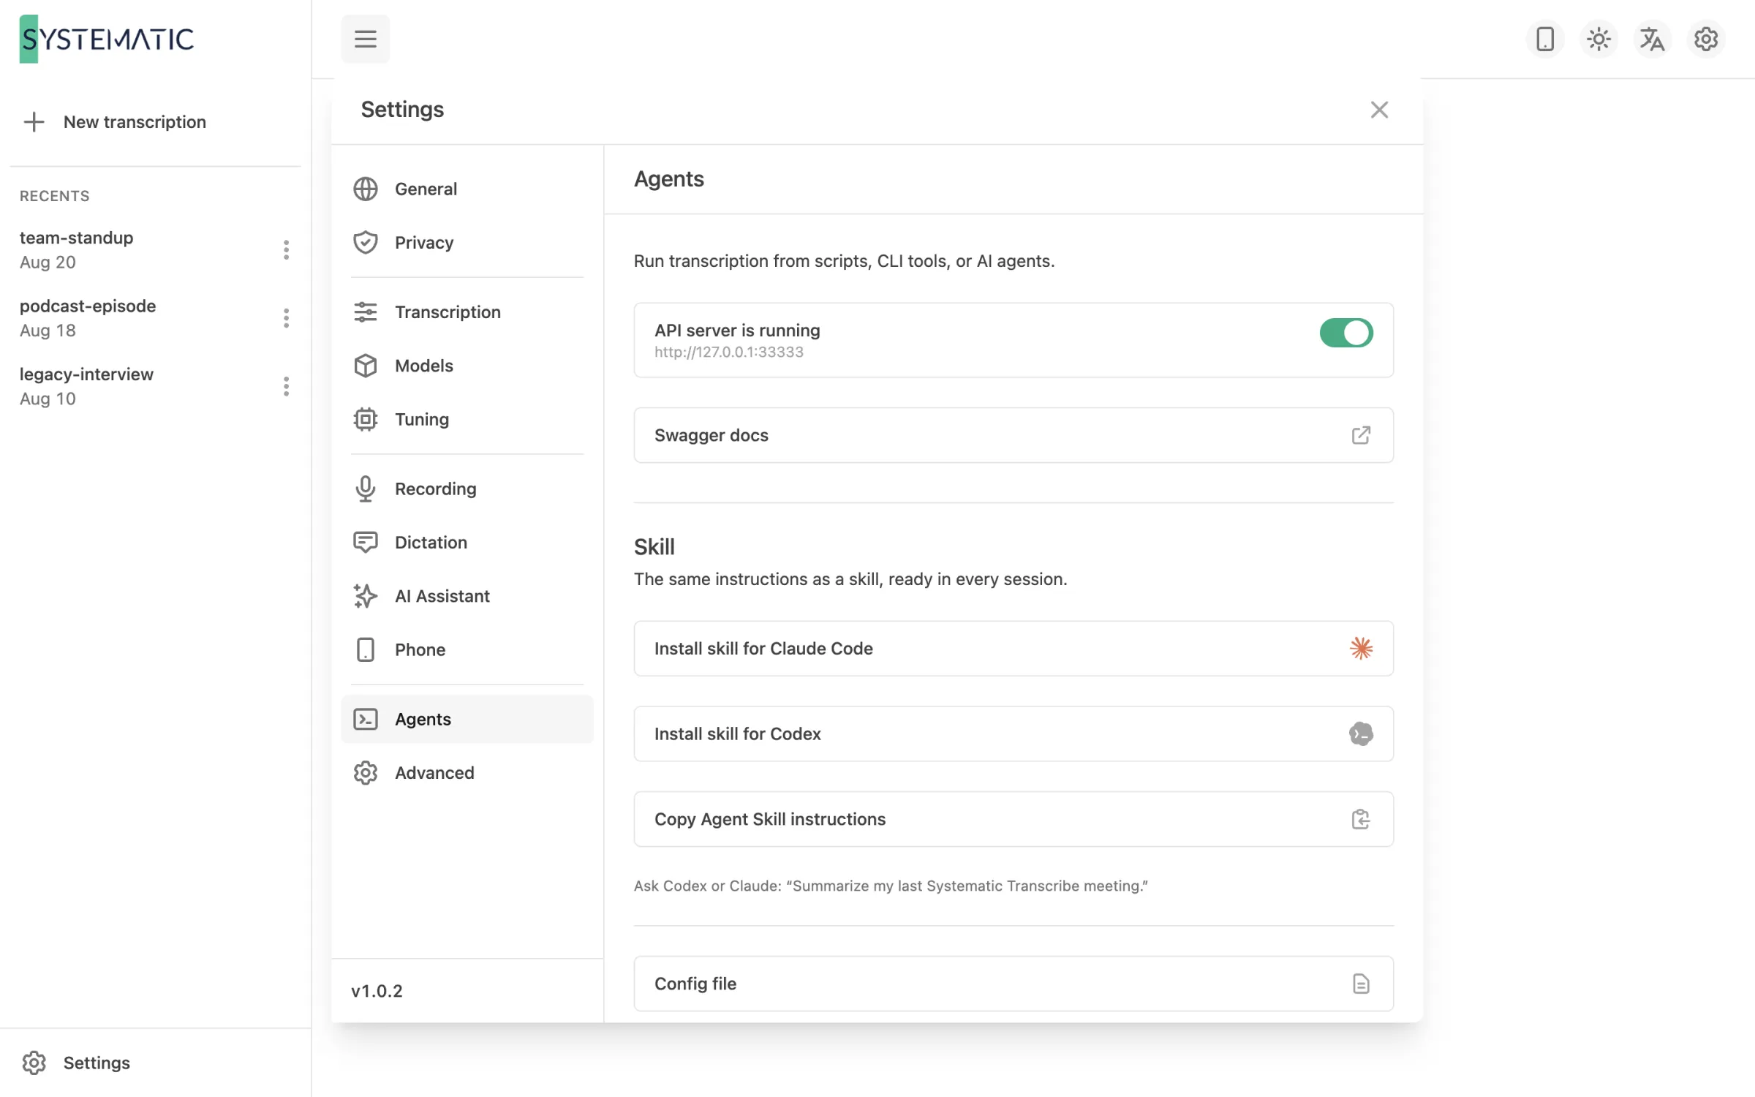Copy Agent Skill instructions
1755x1097 pixels.
[1013, 819]
